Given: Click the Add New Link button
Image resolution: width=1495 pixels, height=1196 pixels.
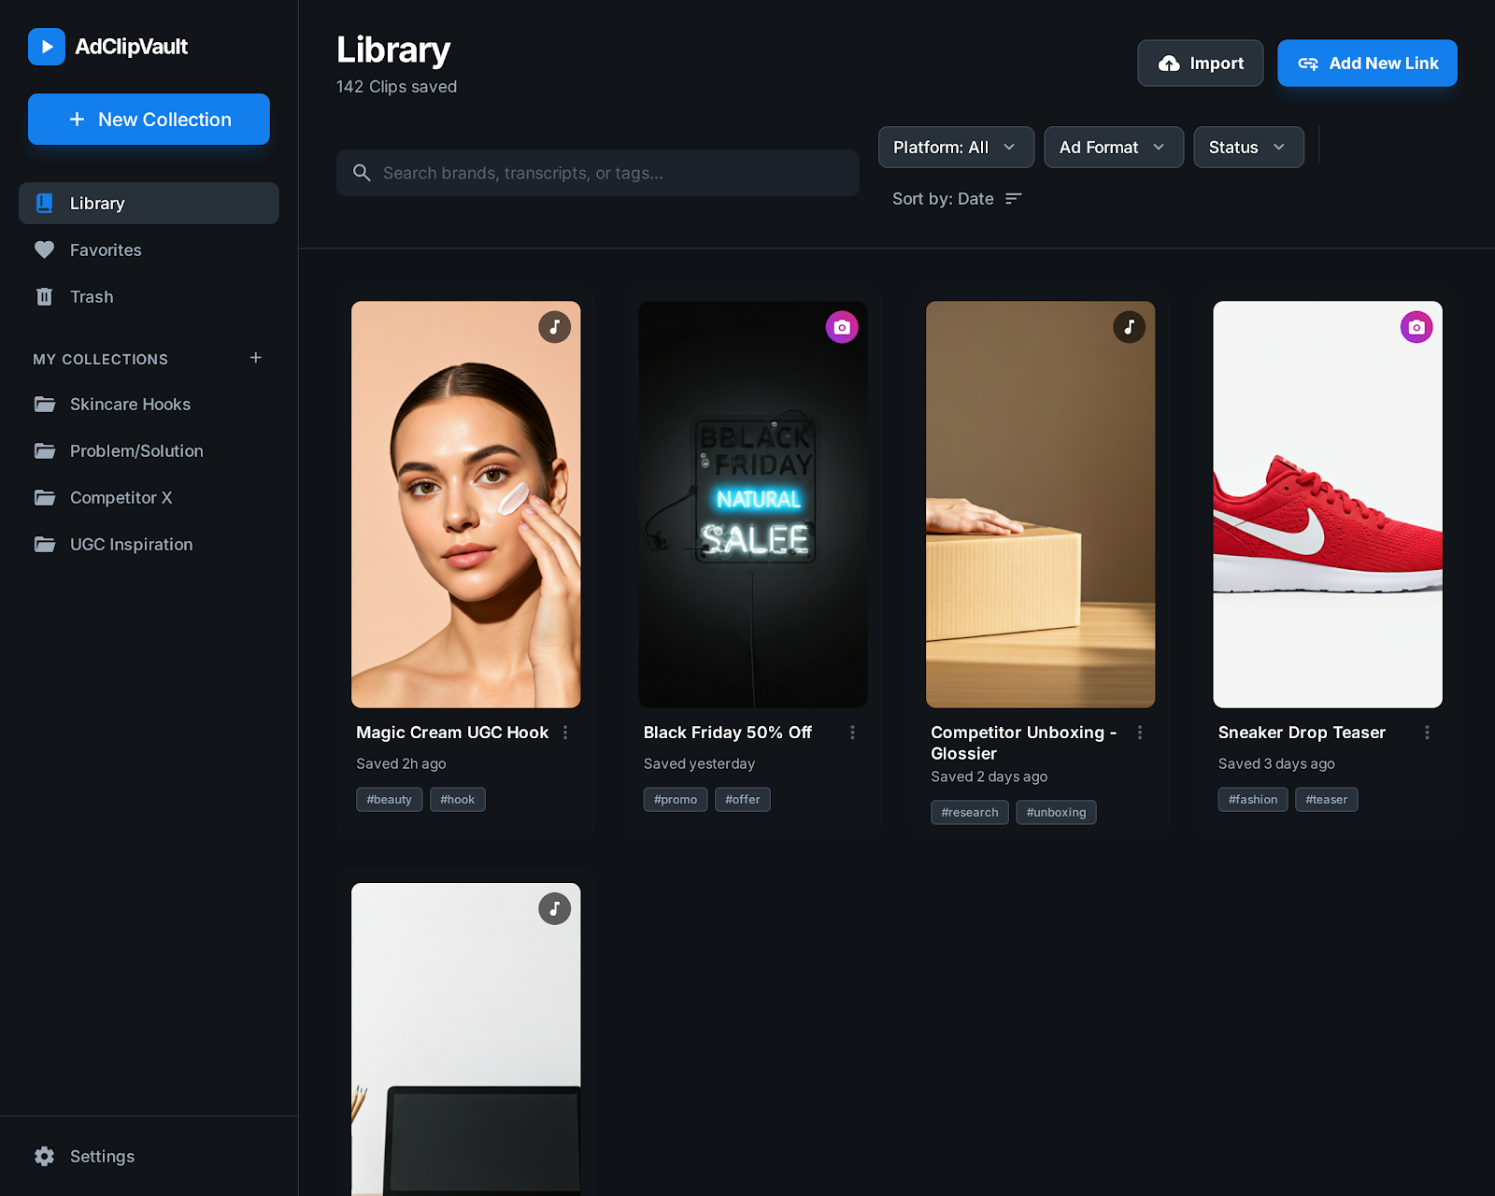Looking at the screenshot, I should tap(1367, 64).
